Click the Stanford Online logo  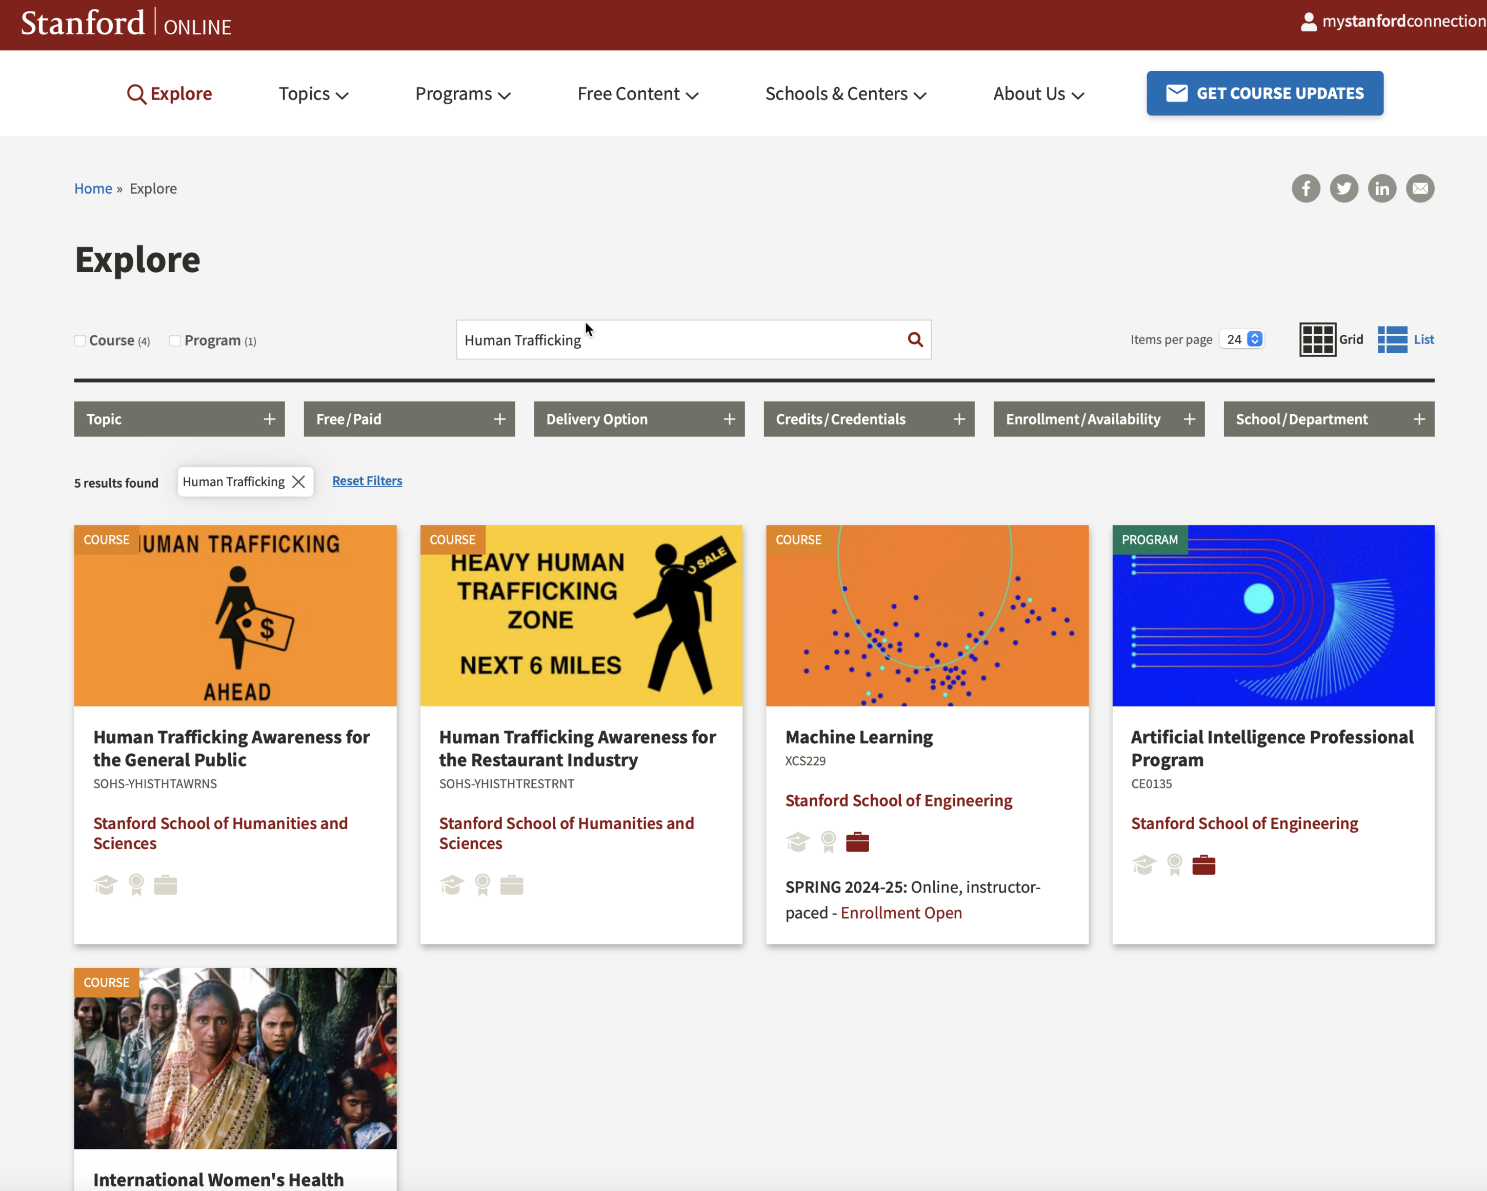click(x=126, y=24)
